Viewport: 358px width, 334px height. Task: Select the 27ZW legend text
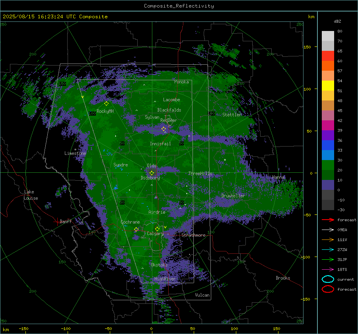(x=342, y=250)
